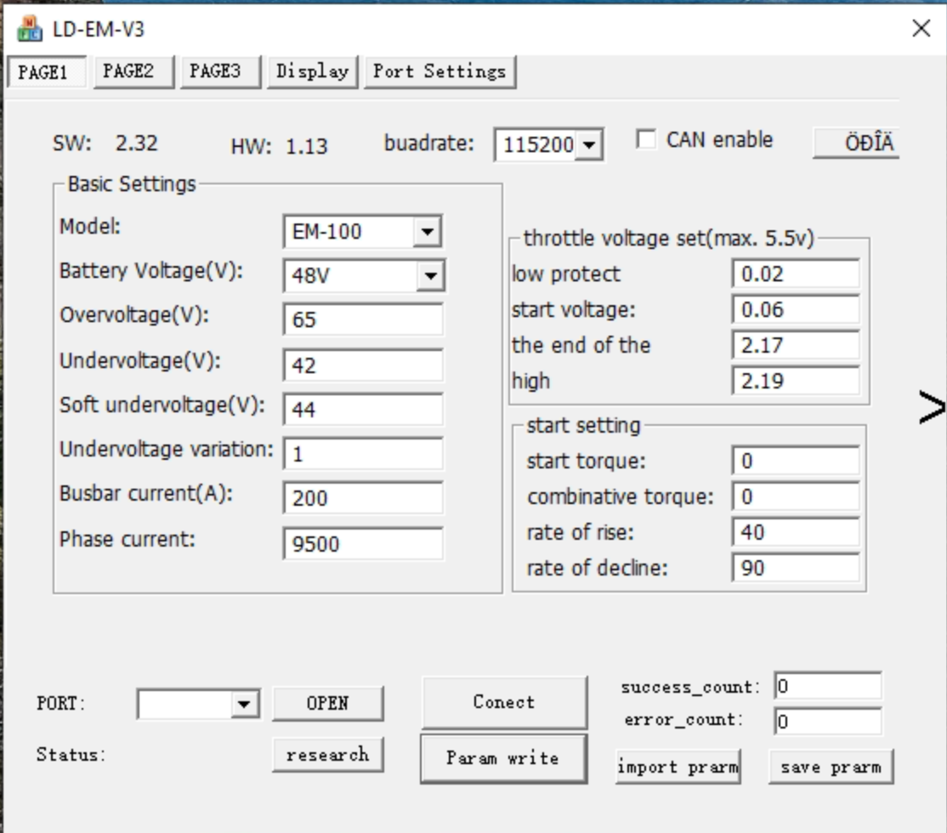Click the save prarm button
Image resolution: width=947 pixels, height=833 pixels.
(x=831, y=768)
